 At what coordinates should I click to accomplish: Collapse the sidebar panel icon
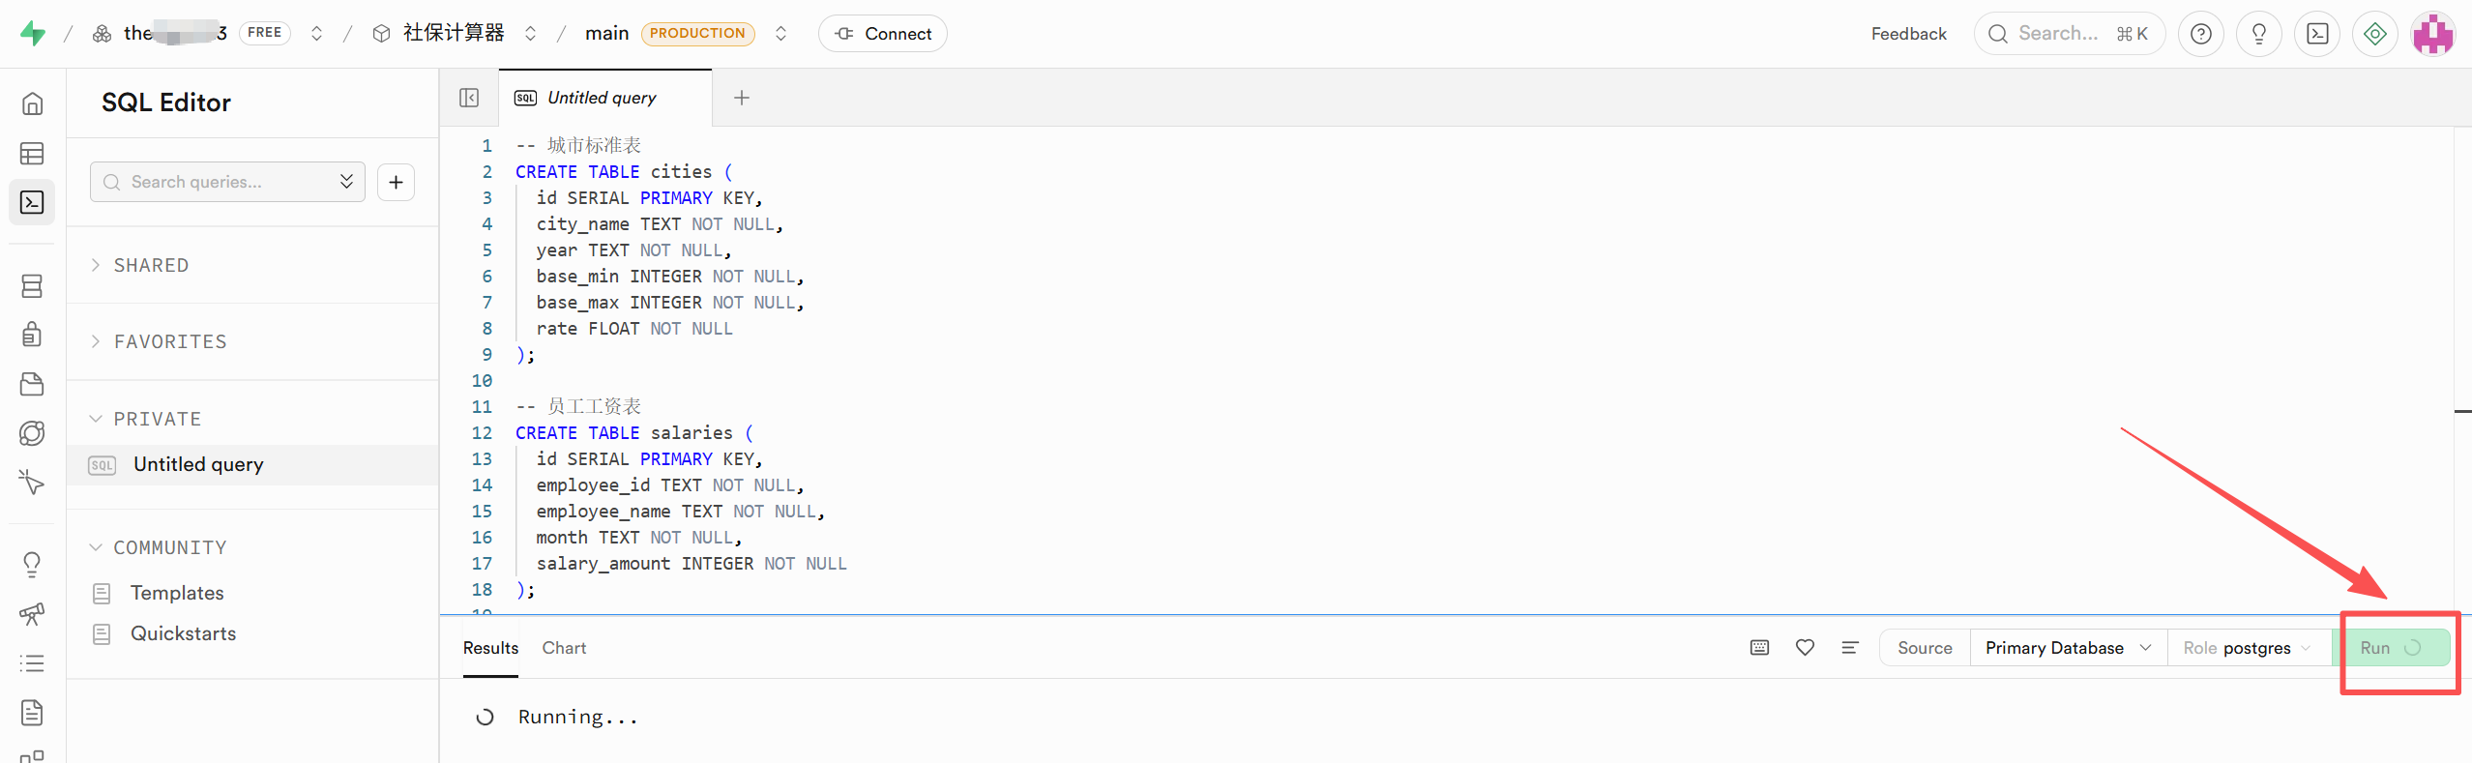click(469, 98)
